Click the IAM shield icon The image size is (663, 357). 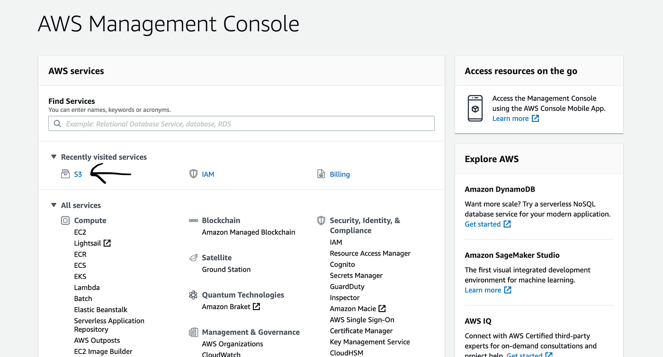point(193,174)
